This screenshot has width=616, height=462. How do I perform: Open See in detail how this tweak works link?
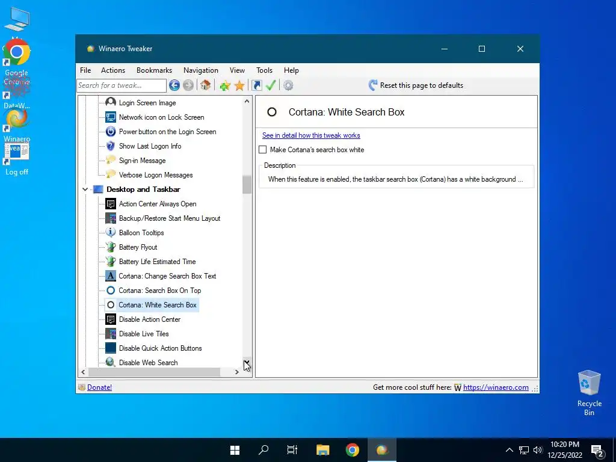pos(311,135)
